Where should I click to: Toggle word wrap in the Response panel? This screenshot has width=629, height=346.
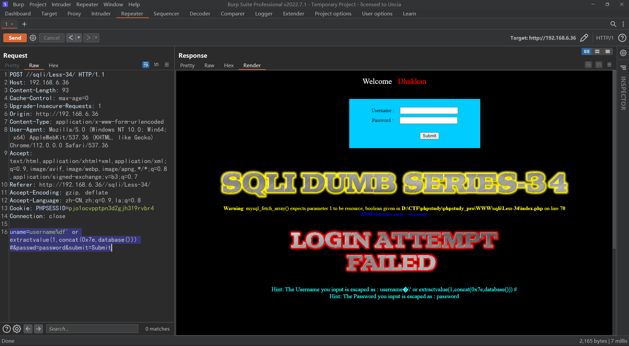click(x=588, y=65)
